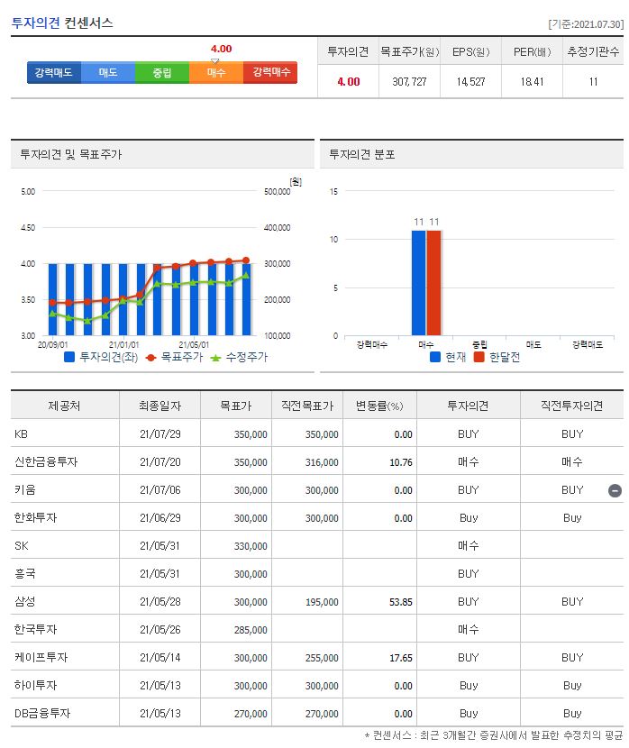This screenshot has height=748, width=629.
Task: Click the 목표주가 red legend marker
Action: point(150,357)
